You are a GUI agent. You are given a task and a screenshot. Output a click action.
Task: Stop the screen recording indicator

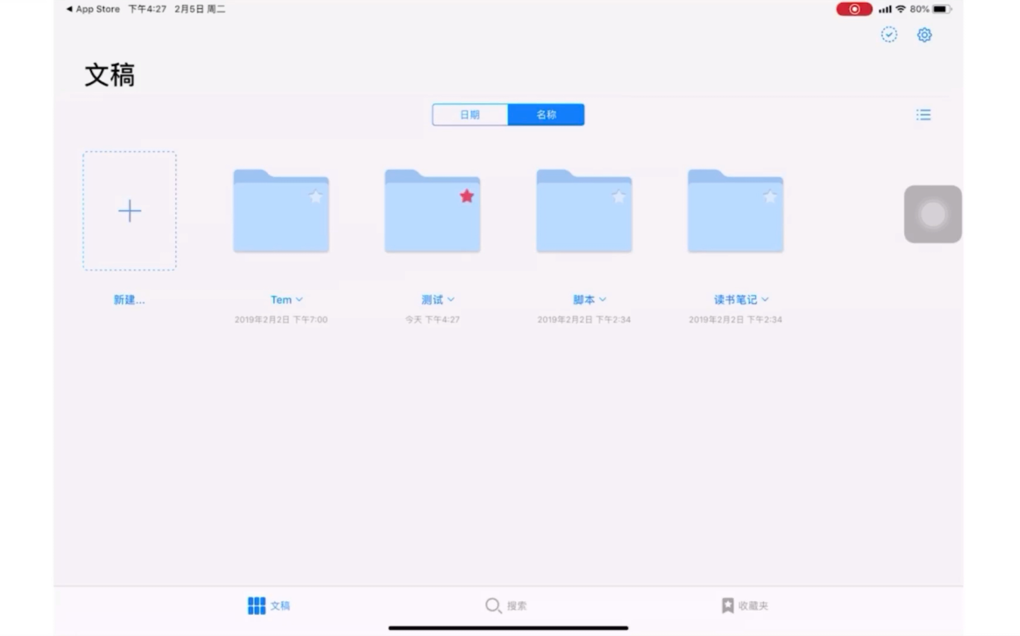click(854, 9)
